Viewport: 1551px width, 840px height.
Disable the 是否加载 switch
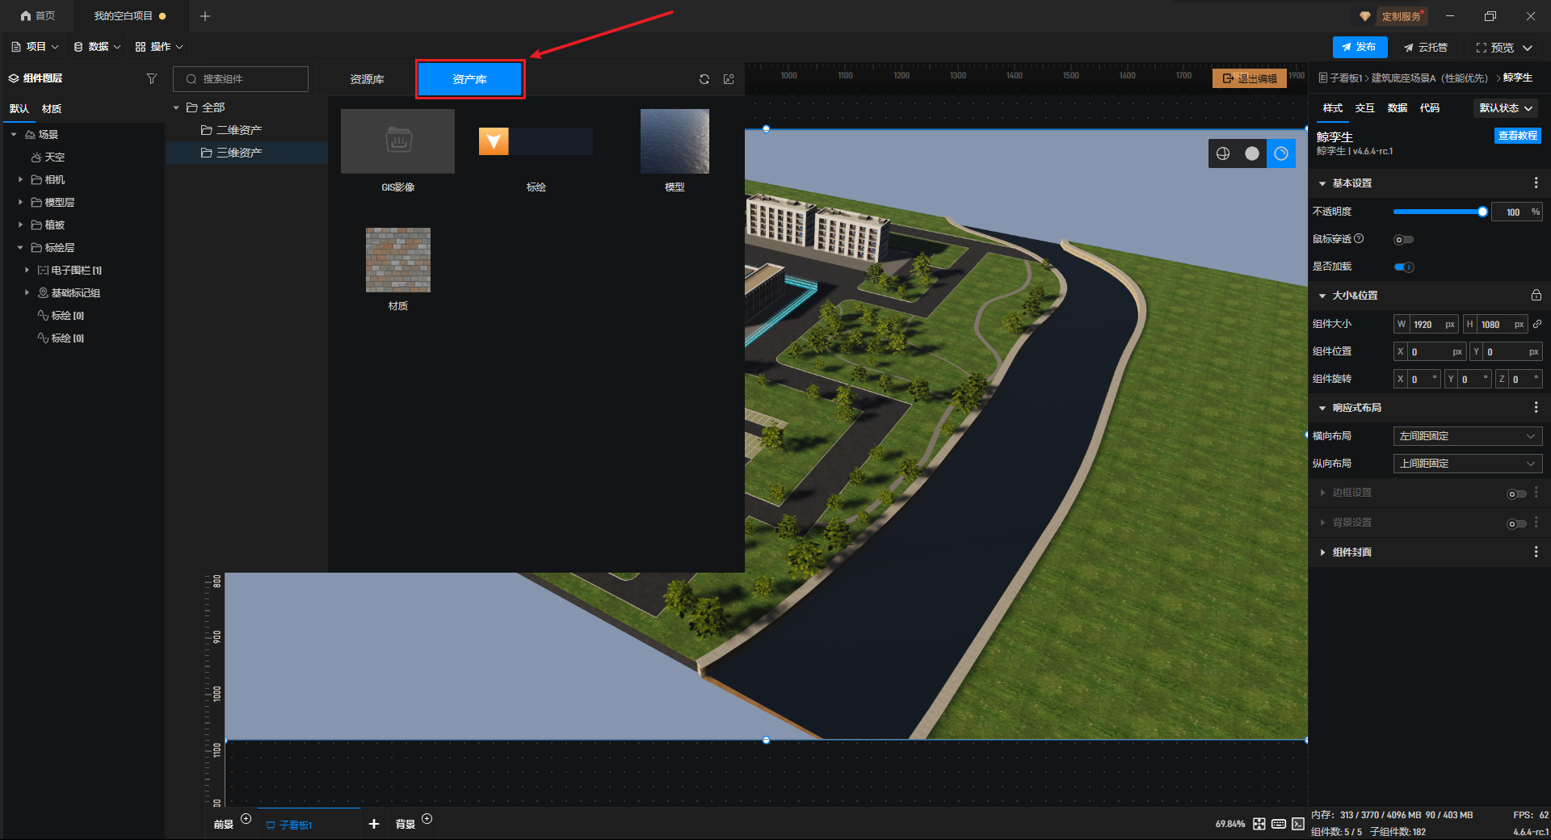1404,267
